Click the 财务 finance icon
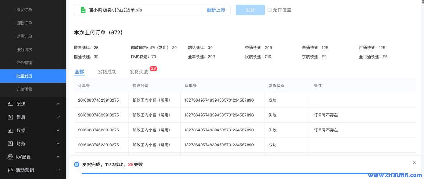424x179 pixels. tap(10, 144)
